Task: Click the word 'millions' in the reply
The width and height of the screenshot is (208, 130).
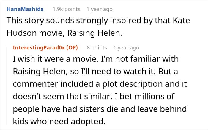Action: (x=170, y=97)
